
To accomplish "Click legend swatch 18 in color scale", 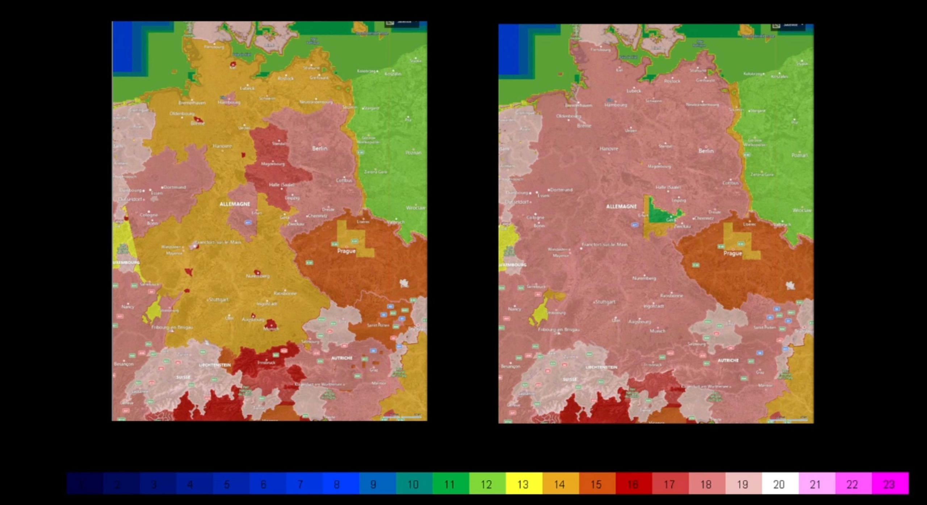I will [706, 484].
